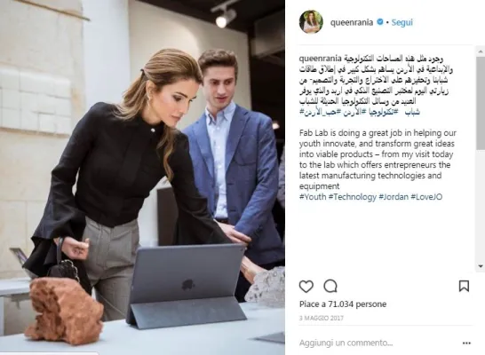Like the post with the heart icon
This screenshot has width=485, height=355.
[x=306, y=287]
